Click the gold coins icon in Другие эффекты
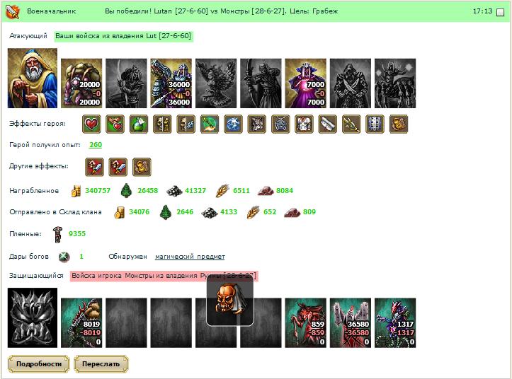The width and height of the screenshot is (512, 379). (142, 167)
